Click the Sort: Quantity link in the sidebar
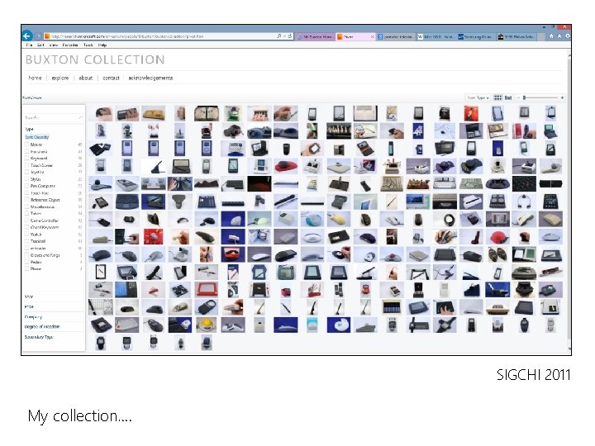The height and width of the screenshot is (446, 595). click(37, 137)
